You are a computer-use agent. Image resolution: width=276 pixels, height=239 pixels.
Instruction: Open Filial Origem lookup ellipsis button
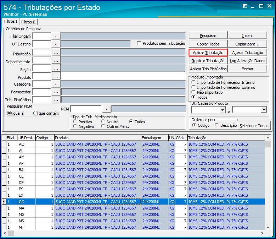55,36
